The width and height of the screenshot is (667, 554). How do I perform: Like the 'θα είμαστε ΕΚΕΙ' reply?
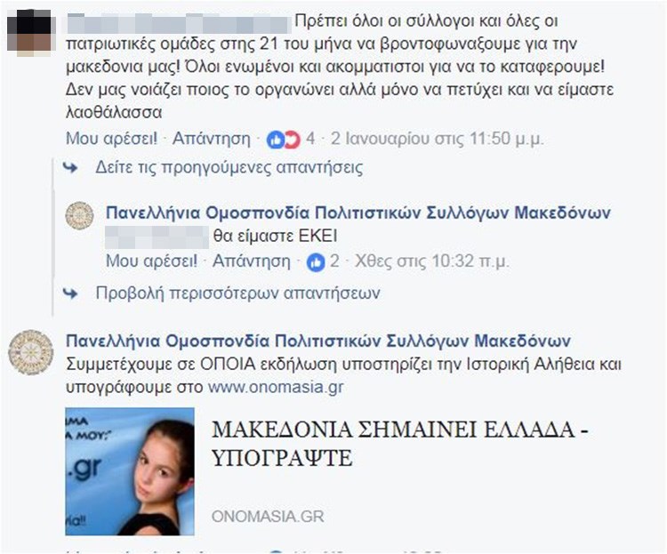click(x=151, y=261)
